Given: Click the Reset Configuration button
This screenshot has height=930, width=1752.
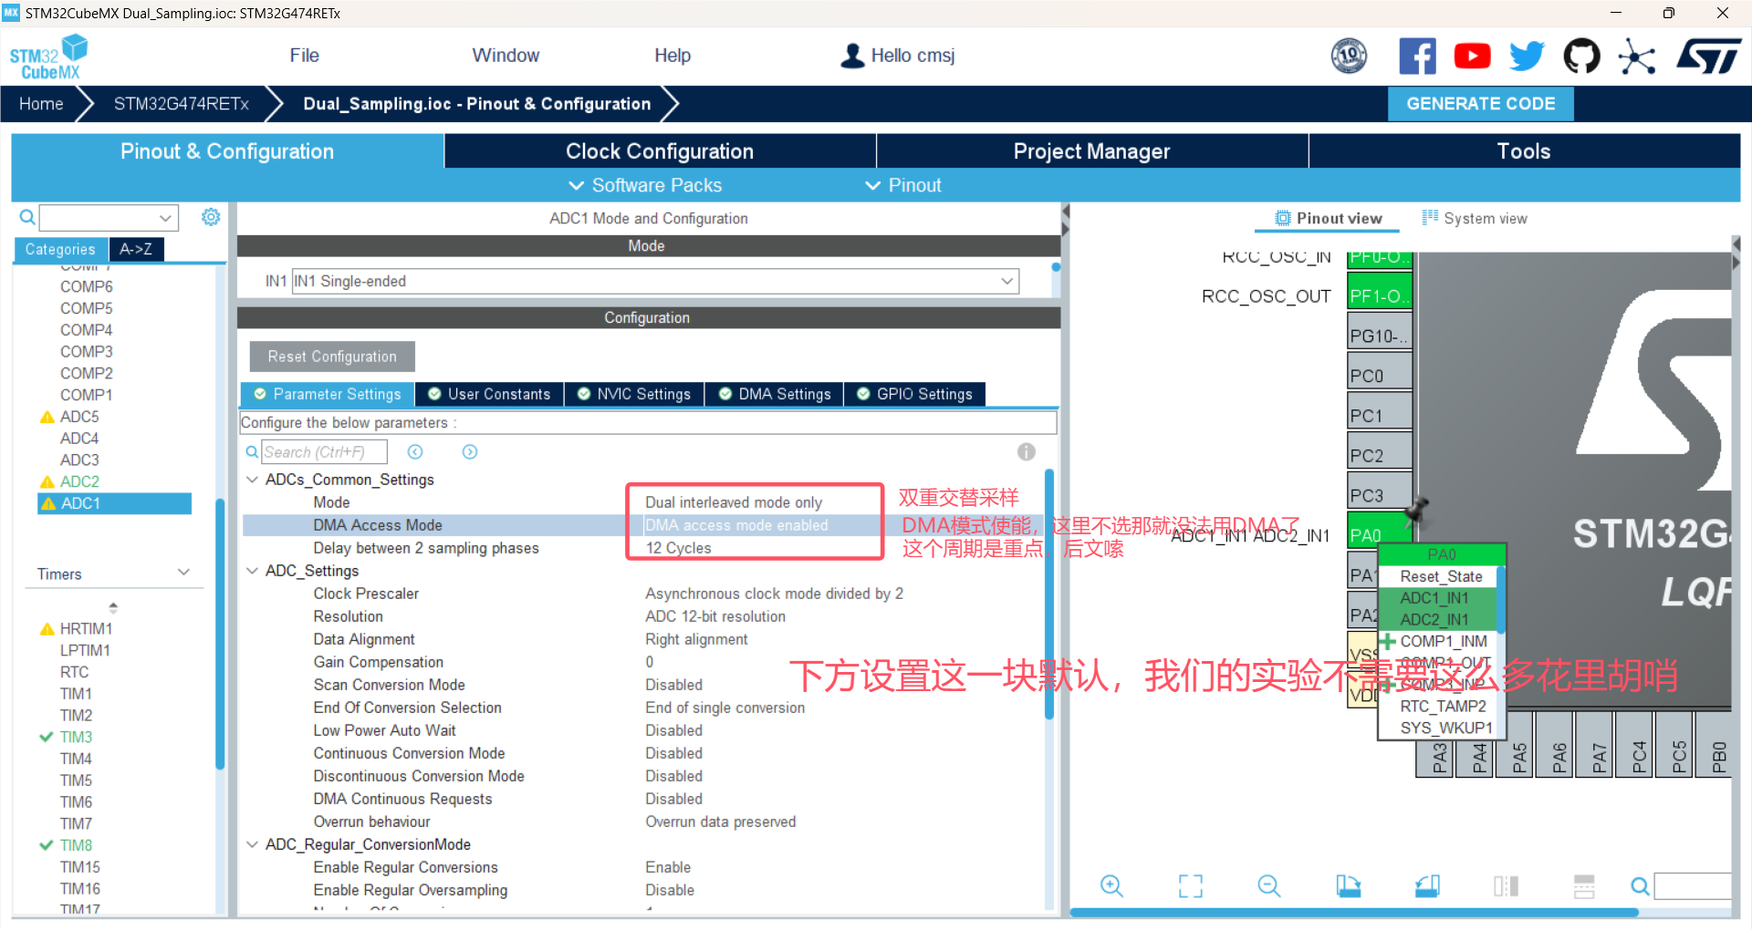Looking at the screenshot, I should click(332, 356).
